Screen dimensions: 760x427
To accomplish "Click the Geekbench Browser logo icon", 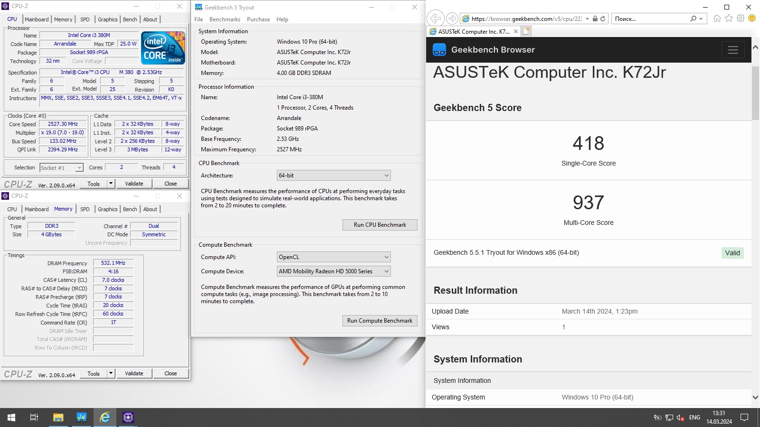I will [439, 50].
